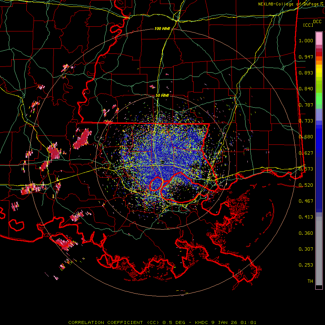Click the 0.253 legend value

click(306, 265)
